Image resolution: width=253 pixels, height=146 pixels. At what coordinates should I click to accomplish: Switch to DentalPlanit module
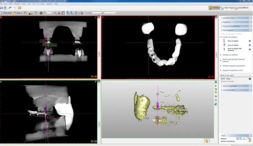[242, 8]
